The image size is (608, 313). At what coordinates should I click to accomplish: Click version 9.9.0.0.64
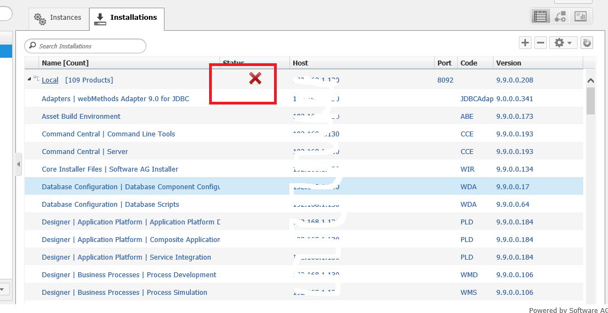[513, 205]
